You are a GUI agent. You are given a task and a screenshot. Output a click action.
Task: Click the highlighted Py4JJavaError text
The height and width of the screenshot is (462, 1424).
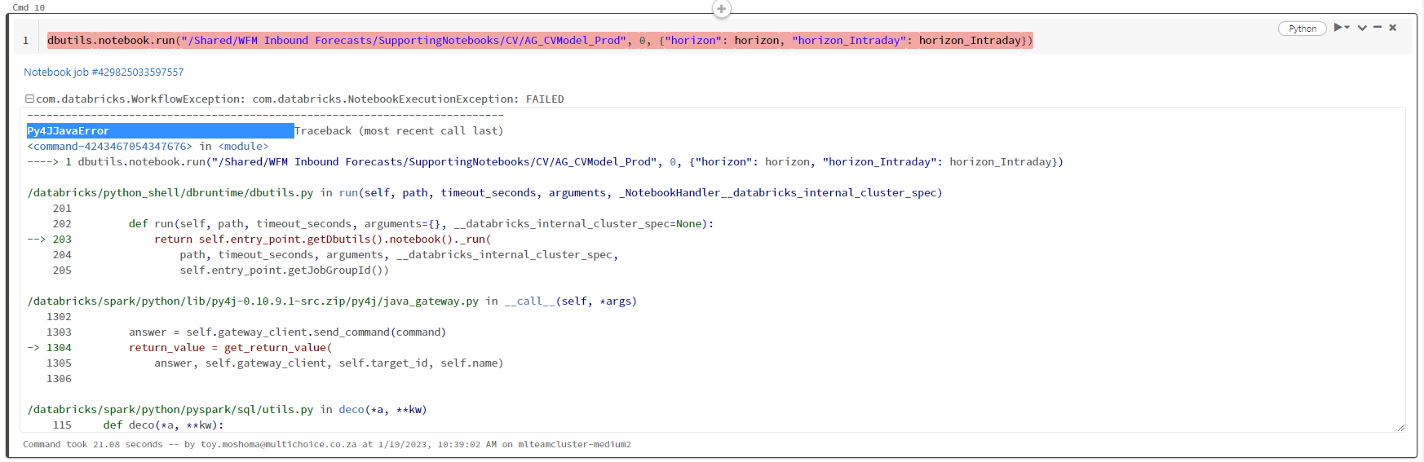tap(69, 131)
